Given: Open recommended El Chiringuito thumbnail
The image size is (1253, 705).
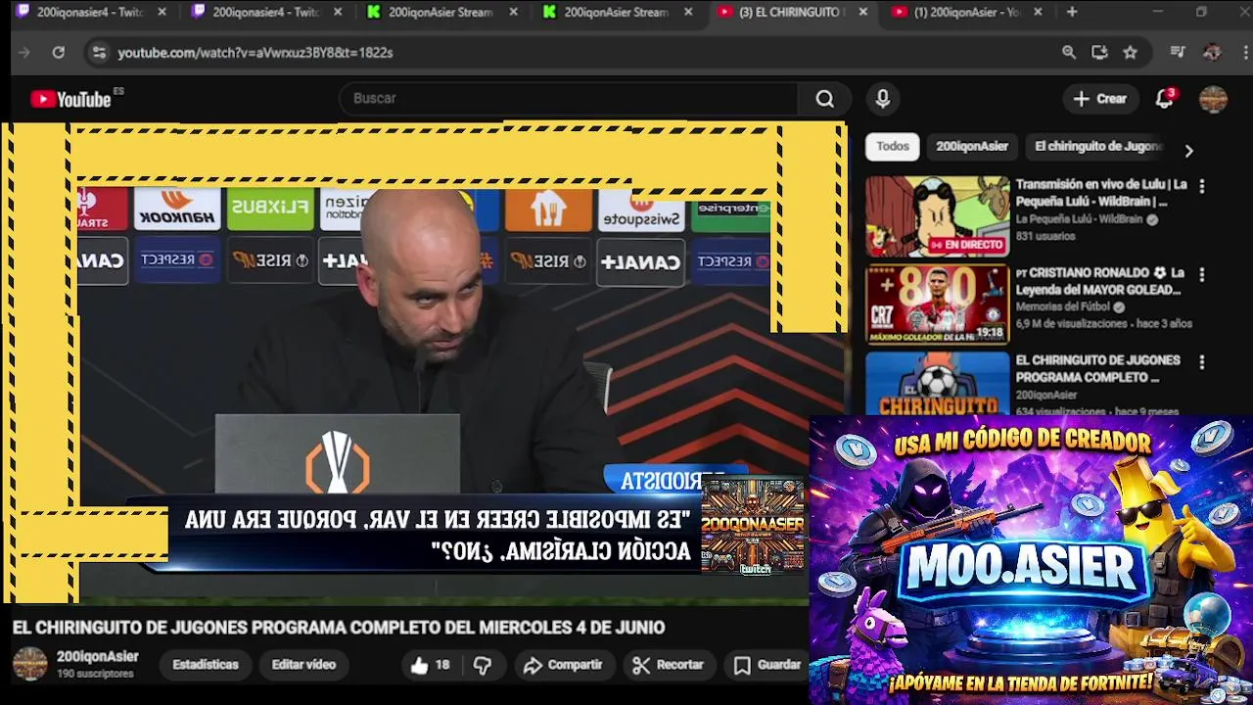Looking at the screenshot, I should [937, 383].
